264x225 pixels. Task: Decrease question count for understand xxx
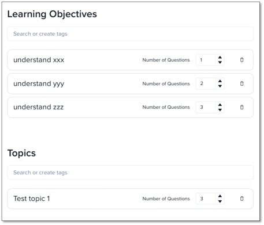tap(220, 62)
